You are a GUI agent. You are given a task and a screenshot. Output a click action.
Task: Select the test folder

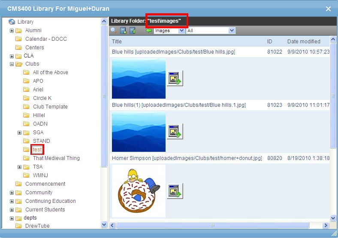[x=37, y=149]
